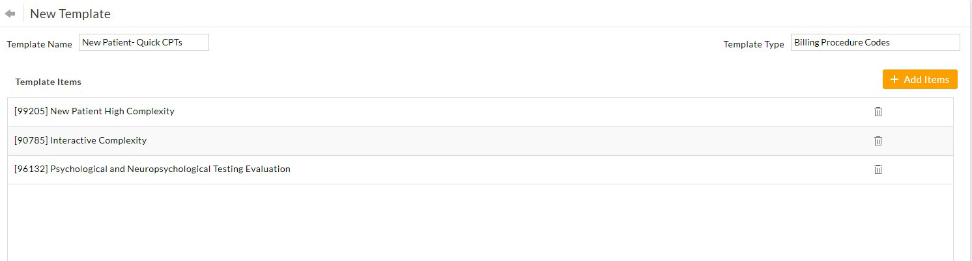Click the plus icon on Add Items

pyautogui.click(x=894, y=79)
